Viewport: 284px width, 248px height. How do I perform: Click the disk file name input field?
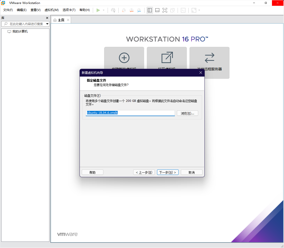[x=130, y=113]
